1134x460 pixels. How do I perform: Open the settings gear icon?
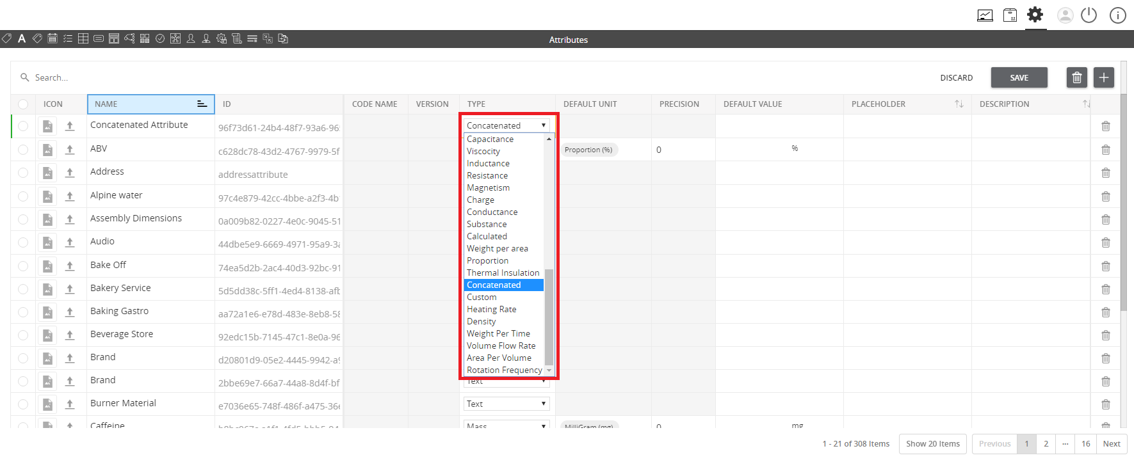point(1035,15)
